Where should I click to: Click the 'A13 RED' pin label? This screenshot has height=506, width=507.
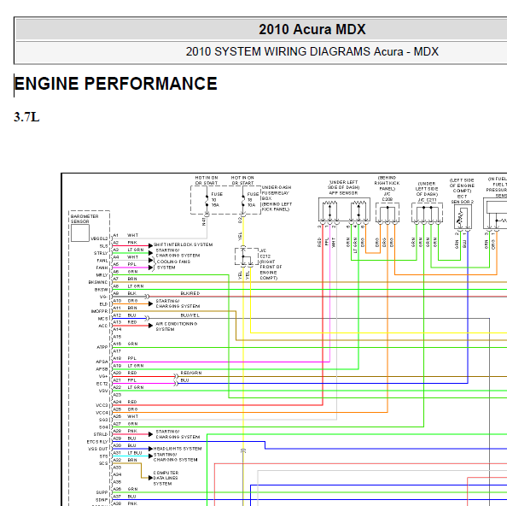coord(125,322)
